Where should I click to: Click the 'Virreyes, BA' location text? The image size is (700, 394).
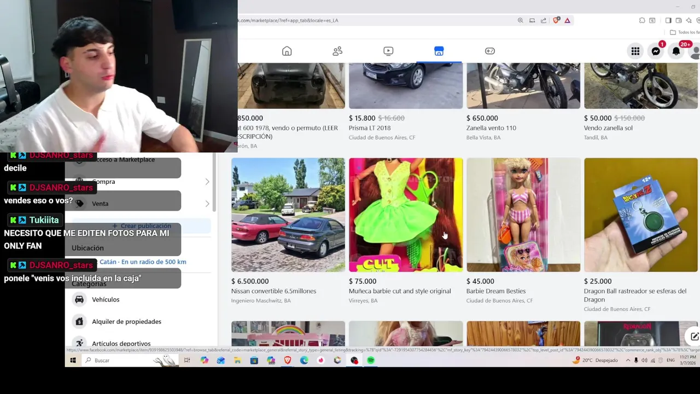click(x=363, y=300)
